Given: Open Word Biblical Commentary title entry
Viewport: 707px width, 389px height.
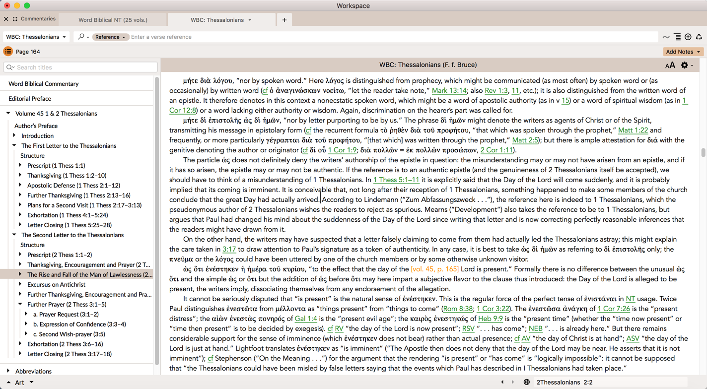Looking at the screenshot, I should (44, 84).
